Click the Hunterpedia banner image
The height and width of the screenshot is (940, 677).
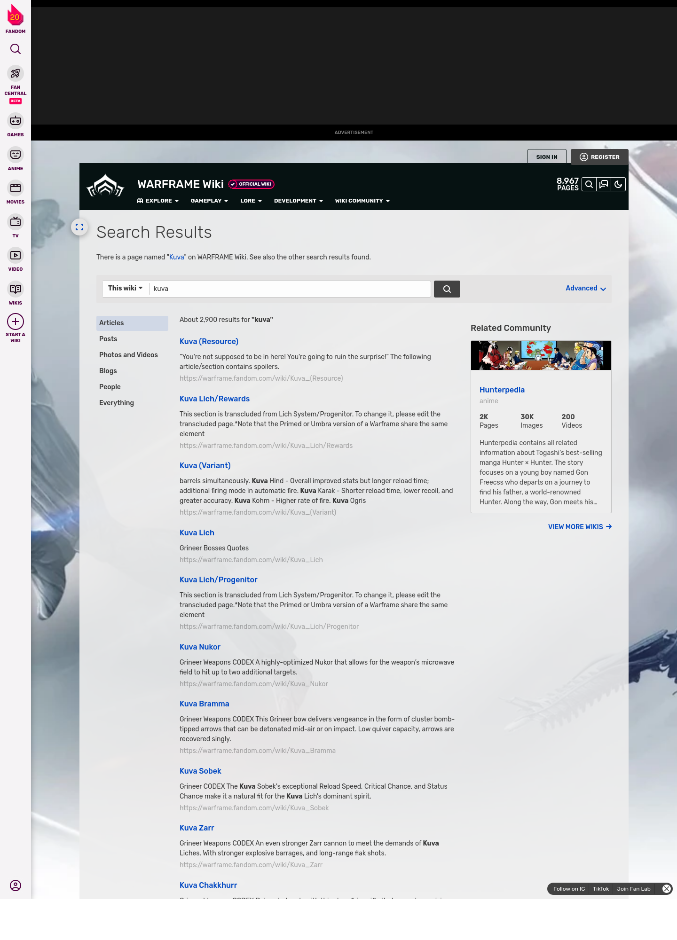point(541,355)
